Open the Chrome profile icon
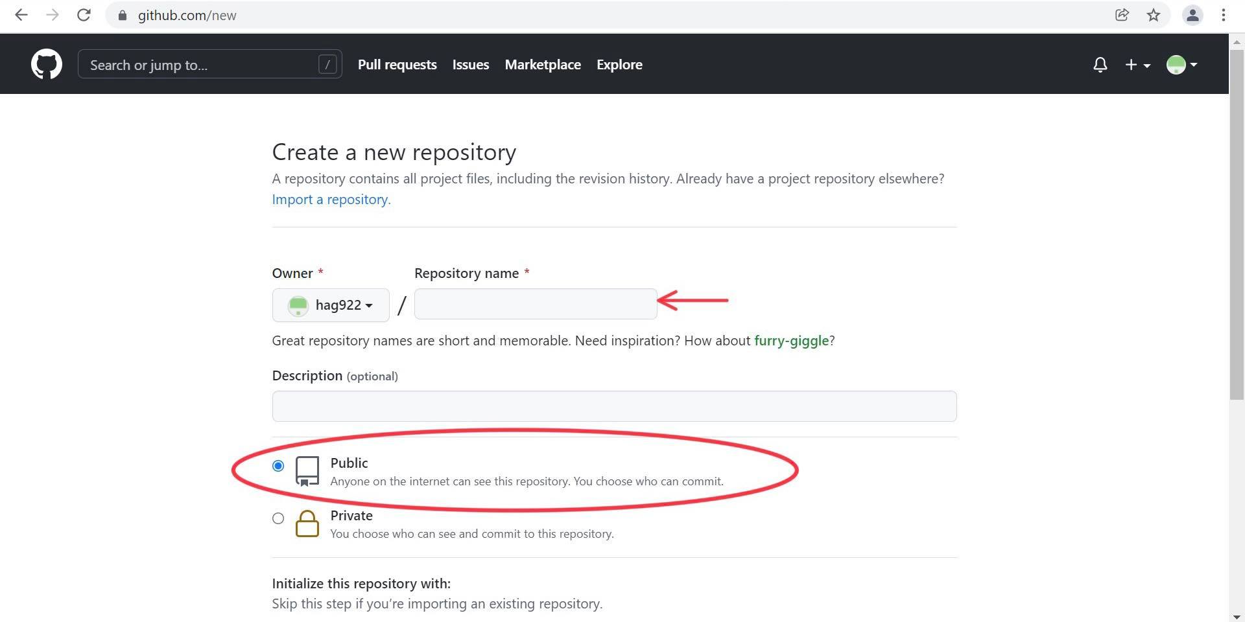The height and width of the screenshot is (622, 1245). pyautogui.click(x=1192, y=15)
